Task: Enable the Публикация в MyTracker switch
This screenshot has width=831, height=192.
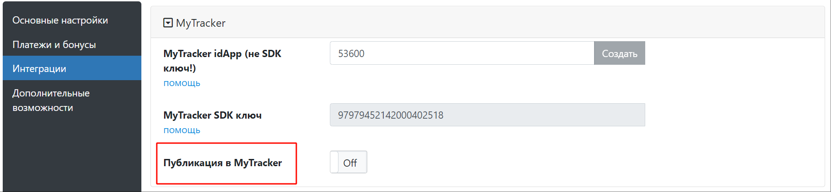Action: click(348, 162)
